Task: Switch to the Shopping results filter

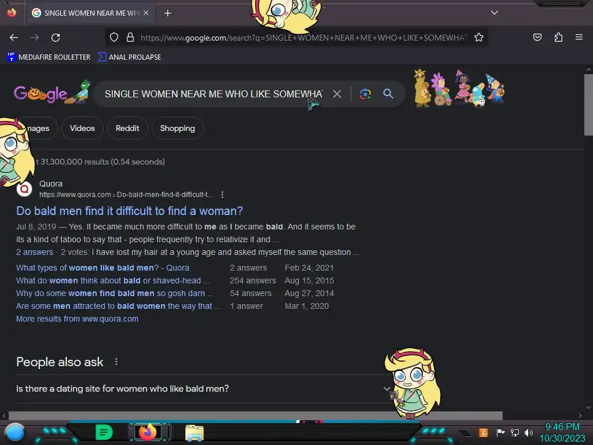Action: tap(177, 128)
